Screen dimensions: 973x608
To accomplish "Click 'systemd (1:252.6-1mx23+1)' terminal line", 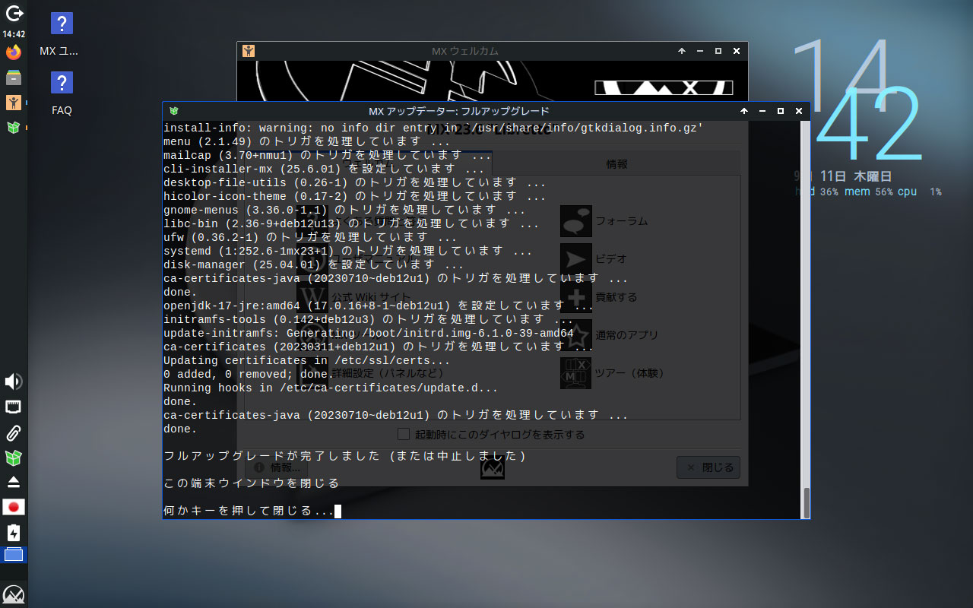I will point(348,251).
